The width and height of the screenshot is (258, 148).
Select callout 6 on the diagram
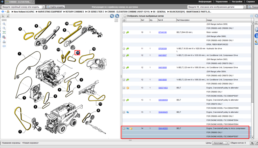(x=98, y=111)
